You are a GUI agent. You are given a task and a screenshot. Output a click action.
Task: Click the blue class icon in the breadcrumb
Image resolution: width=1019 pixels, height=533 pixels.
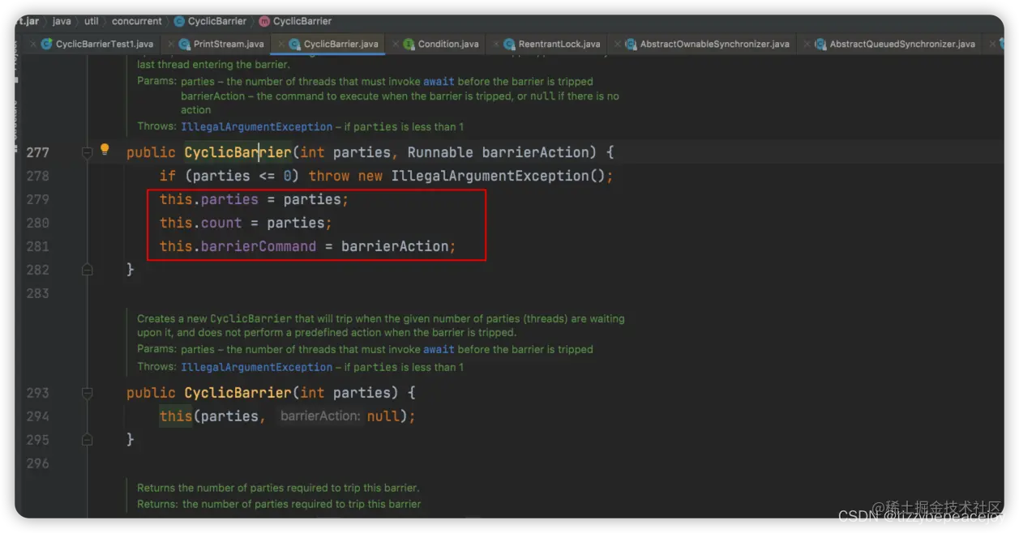(x=179, y=21)
